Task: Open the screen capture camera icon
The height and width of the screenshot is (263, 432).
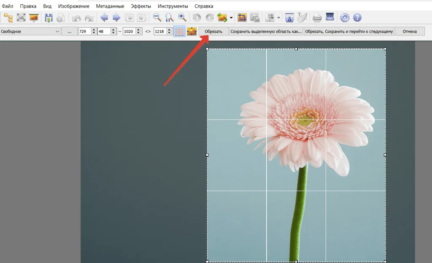Action: pyautogui.click(x=289, y=18)
